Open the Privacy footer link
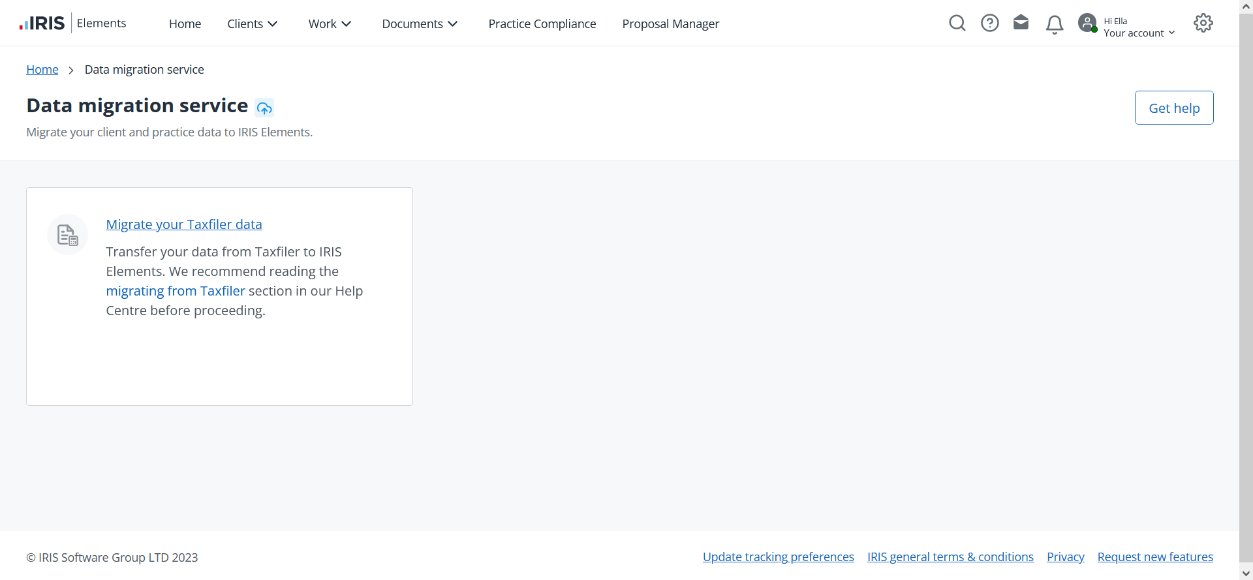1253x580 pixels. click(x=1066, y=557)
